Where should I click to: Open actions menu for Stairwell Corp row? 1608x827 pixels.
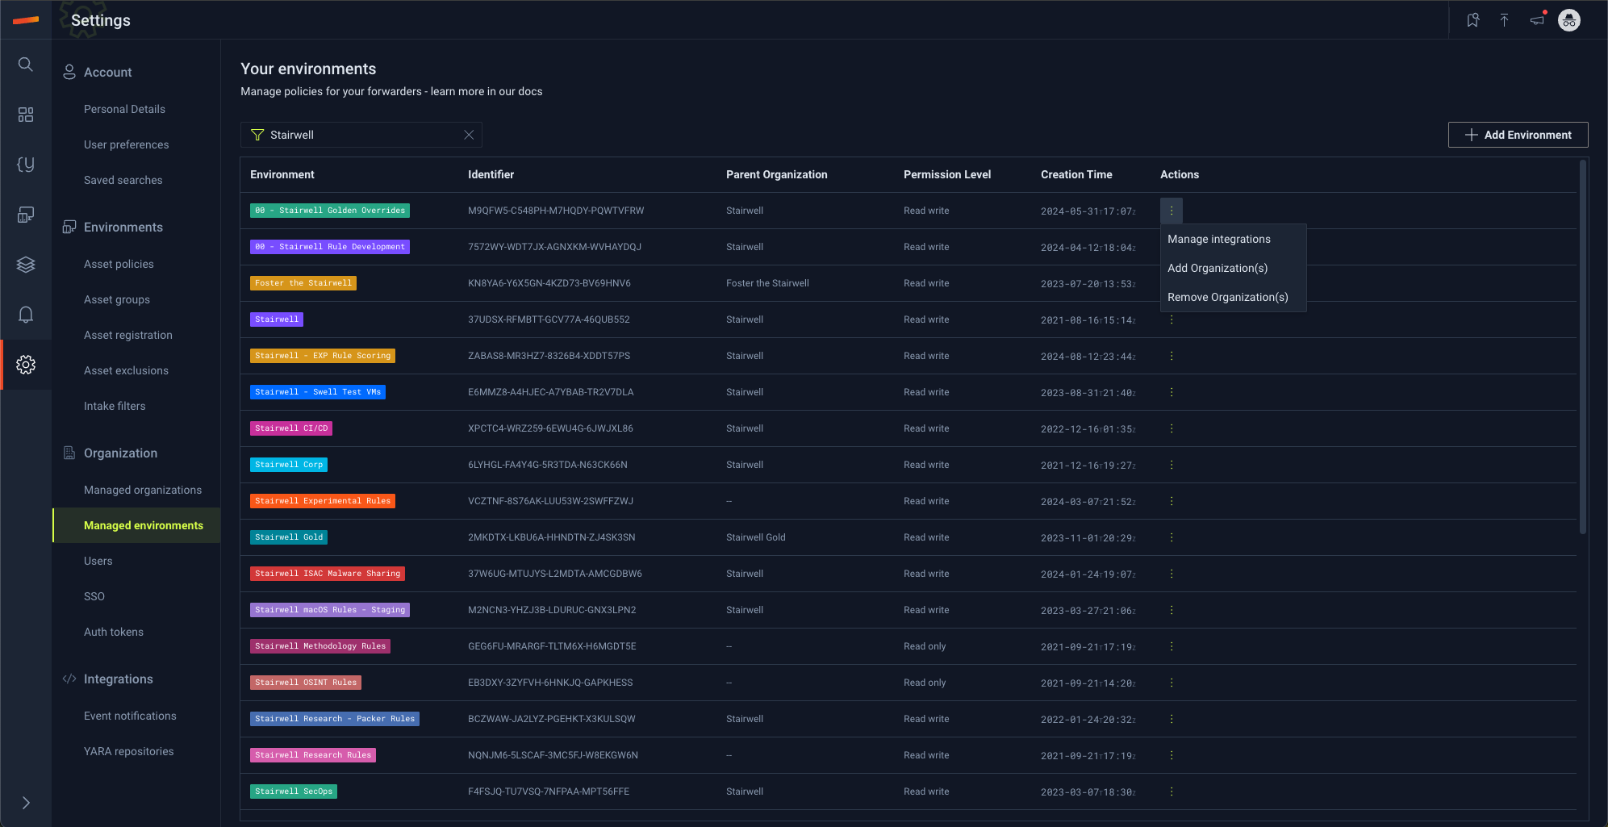click(x=1172, y=465)
